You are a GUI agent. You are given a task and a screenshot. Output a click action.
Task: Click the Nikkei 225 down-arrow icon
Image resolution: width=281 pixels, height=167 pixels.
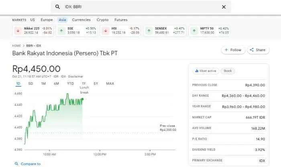coord(18,31)
